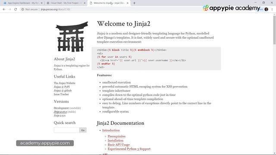Reload the Jinja2 docs page
This screenshot has height=155, width=276.
(x=16, y=9)
